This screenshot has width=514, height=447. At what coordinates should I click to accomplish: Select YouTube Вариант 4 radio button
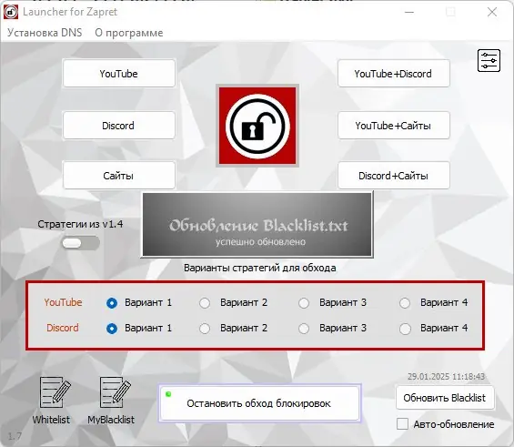click(x=405, y=303)
